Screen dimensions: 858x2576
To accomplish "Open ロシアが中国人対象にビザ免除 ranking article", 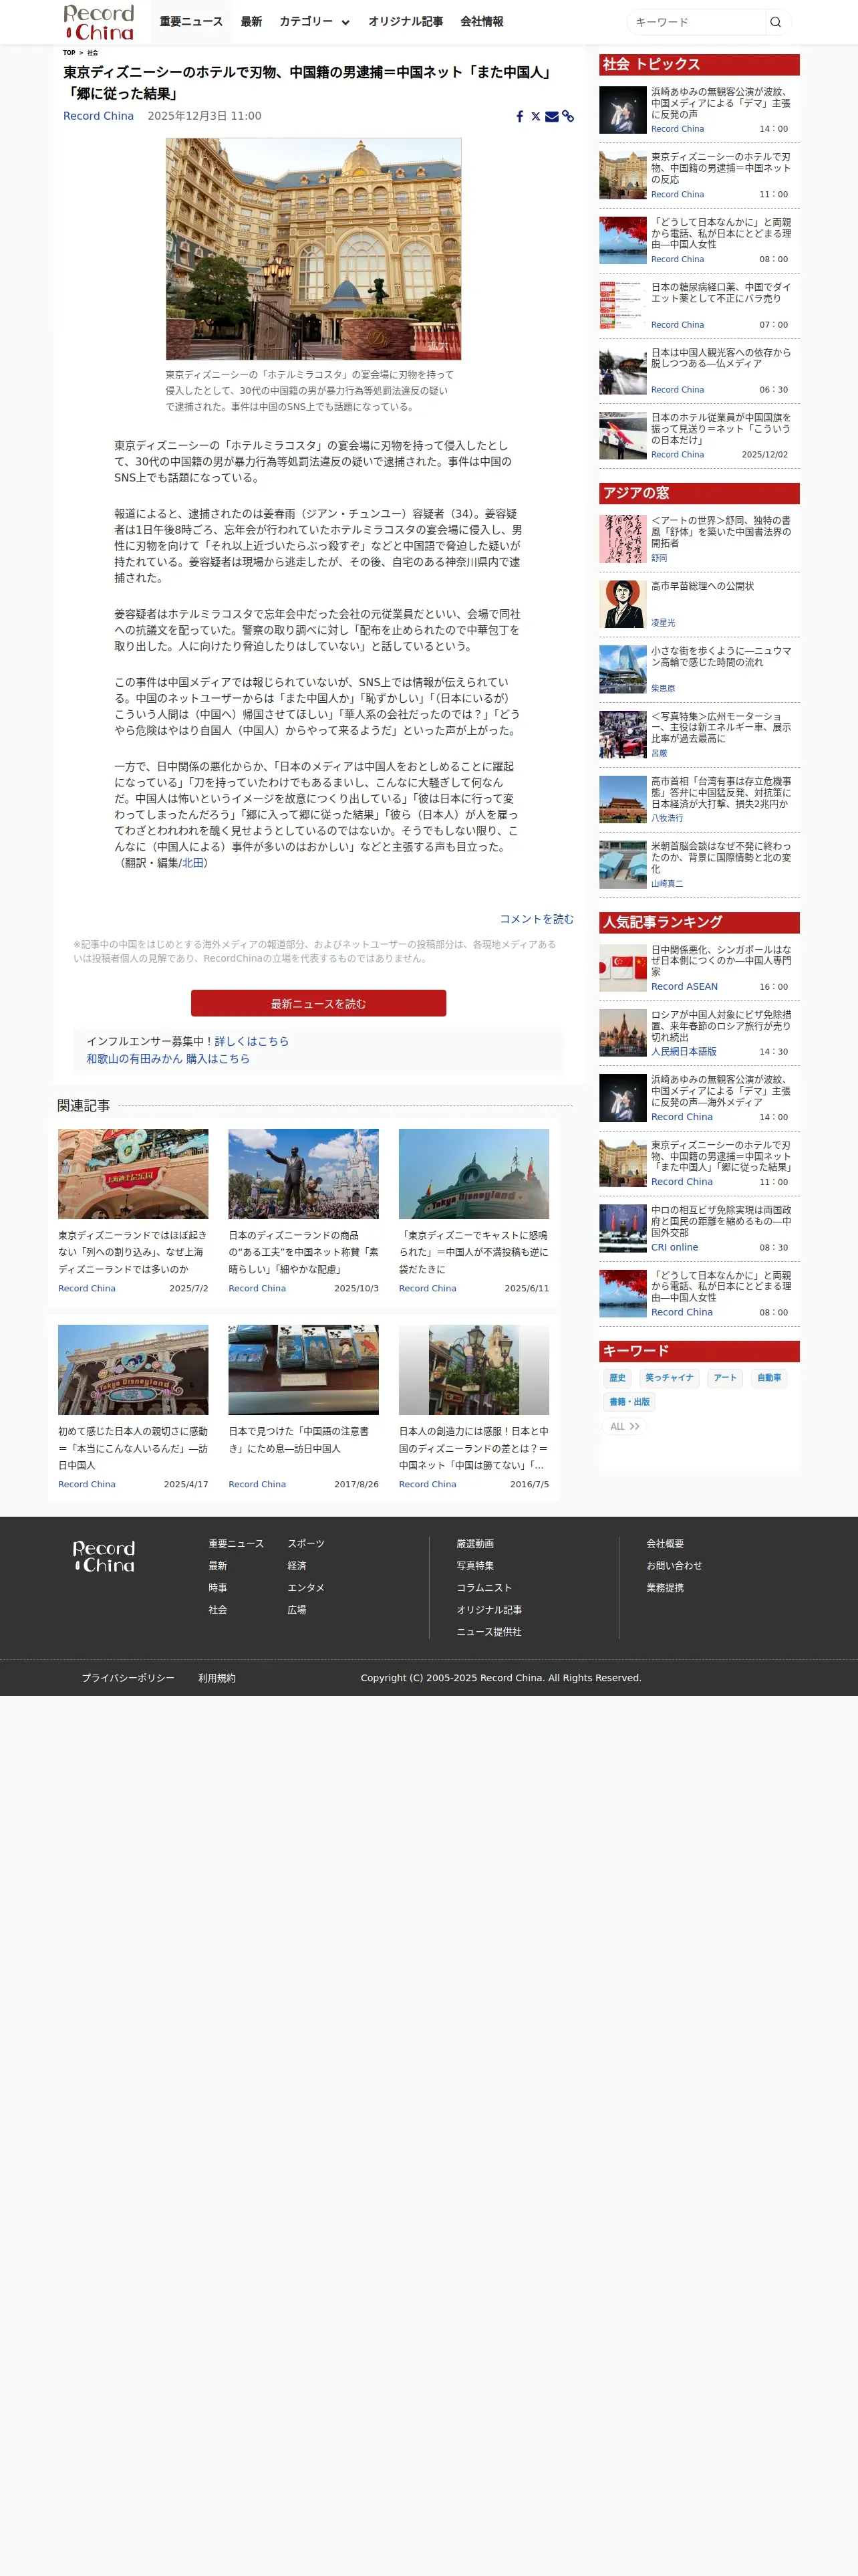I will coord(720,1026).
